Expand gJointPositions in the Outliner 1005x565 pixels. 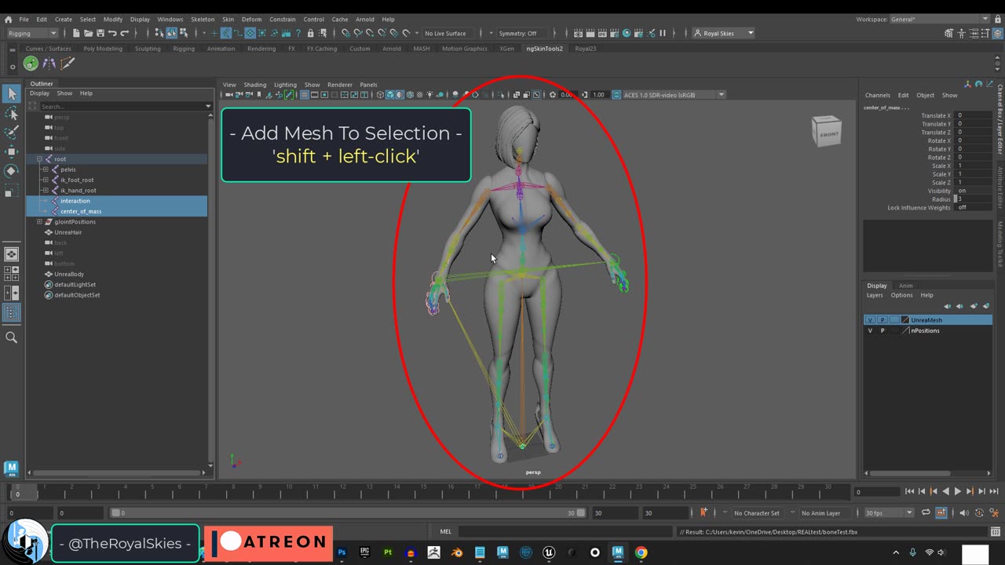click(39, 222)
